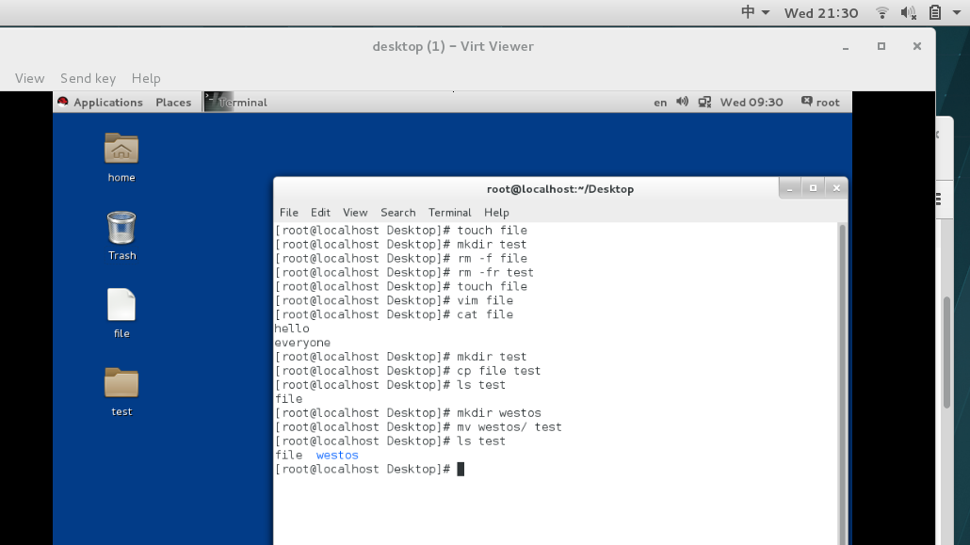Open Virt Viewer Send key menu
The width and height of the screenshot is (970, 545).
pyautogui.click(x=88, y=78)
